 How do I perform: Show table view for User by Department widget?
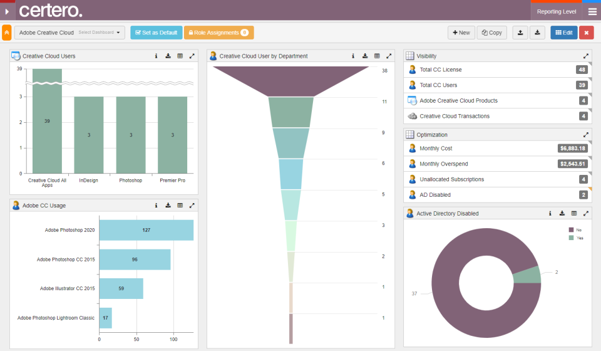pyautogui.click(x=377, y=56)
